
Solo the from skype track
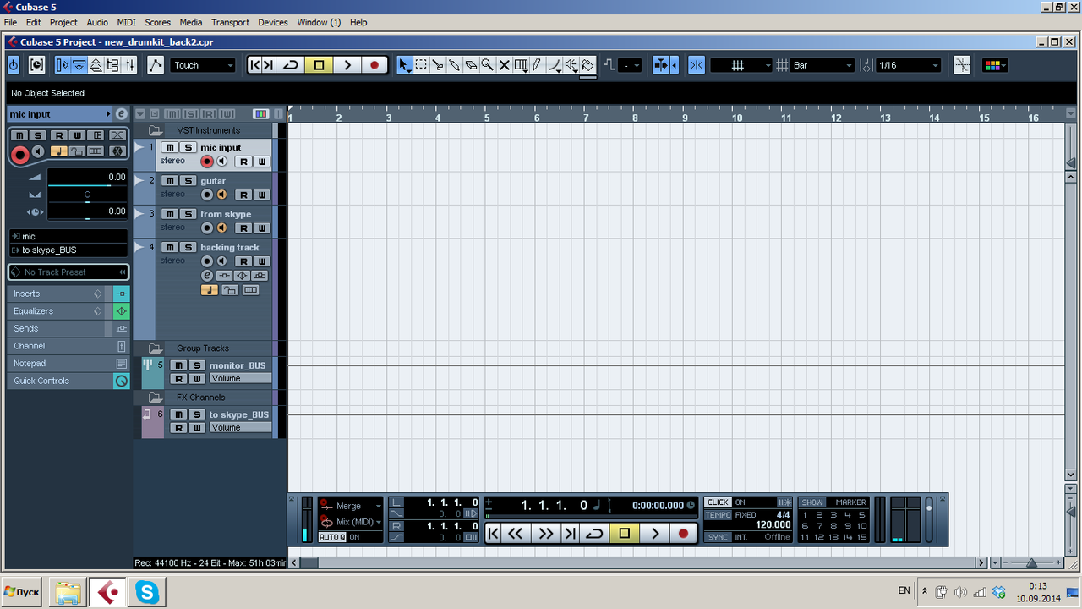click(x=187, y=213)
